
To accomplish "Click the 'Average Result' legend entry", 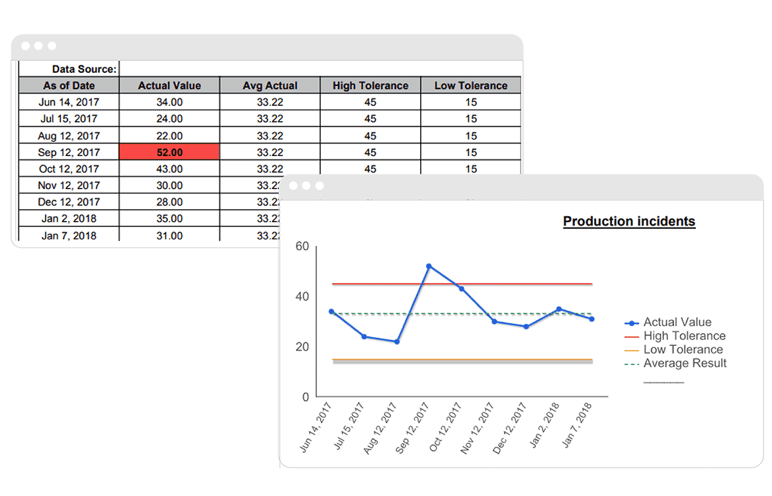I will click(675, 363).
